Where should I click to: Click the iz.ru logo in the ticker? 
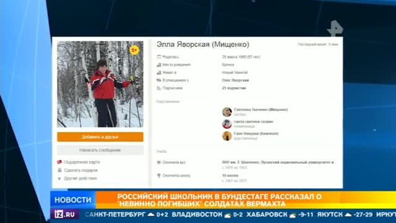coord(65,214)
